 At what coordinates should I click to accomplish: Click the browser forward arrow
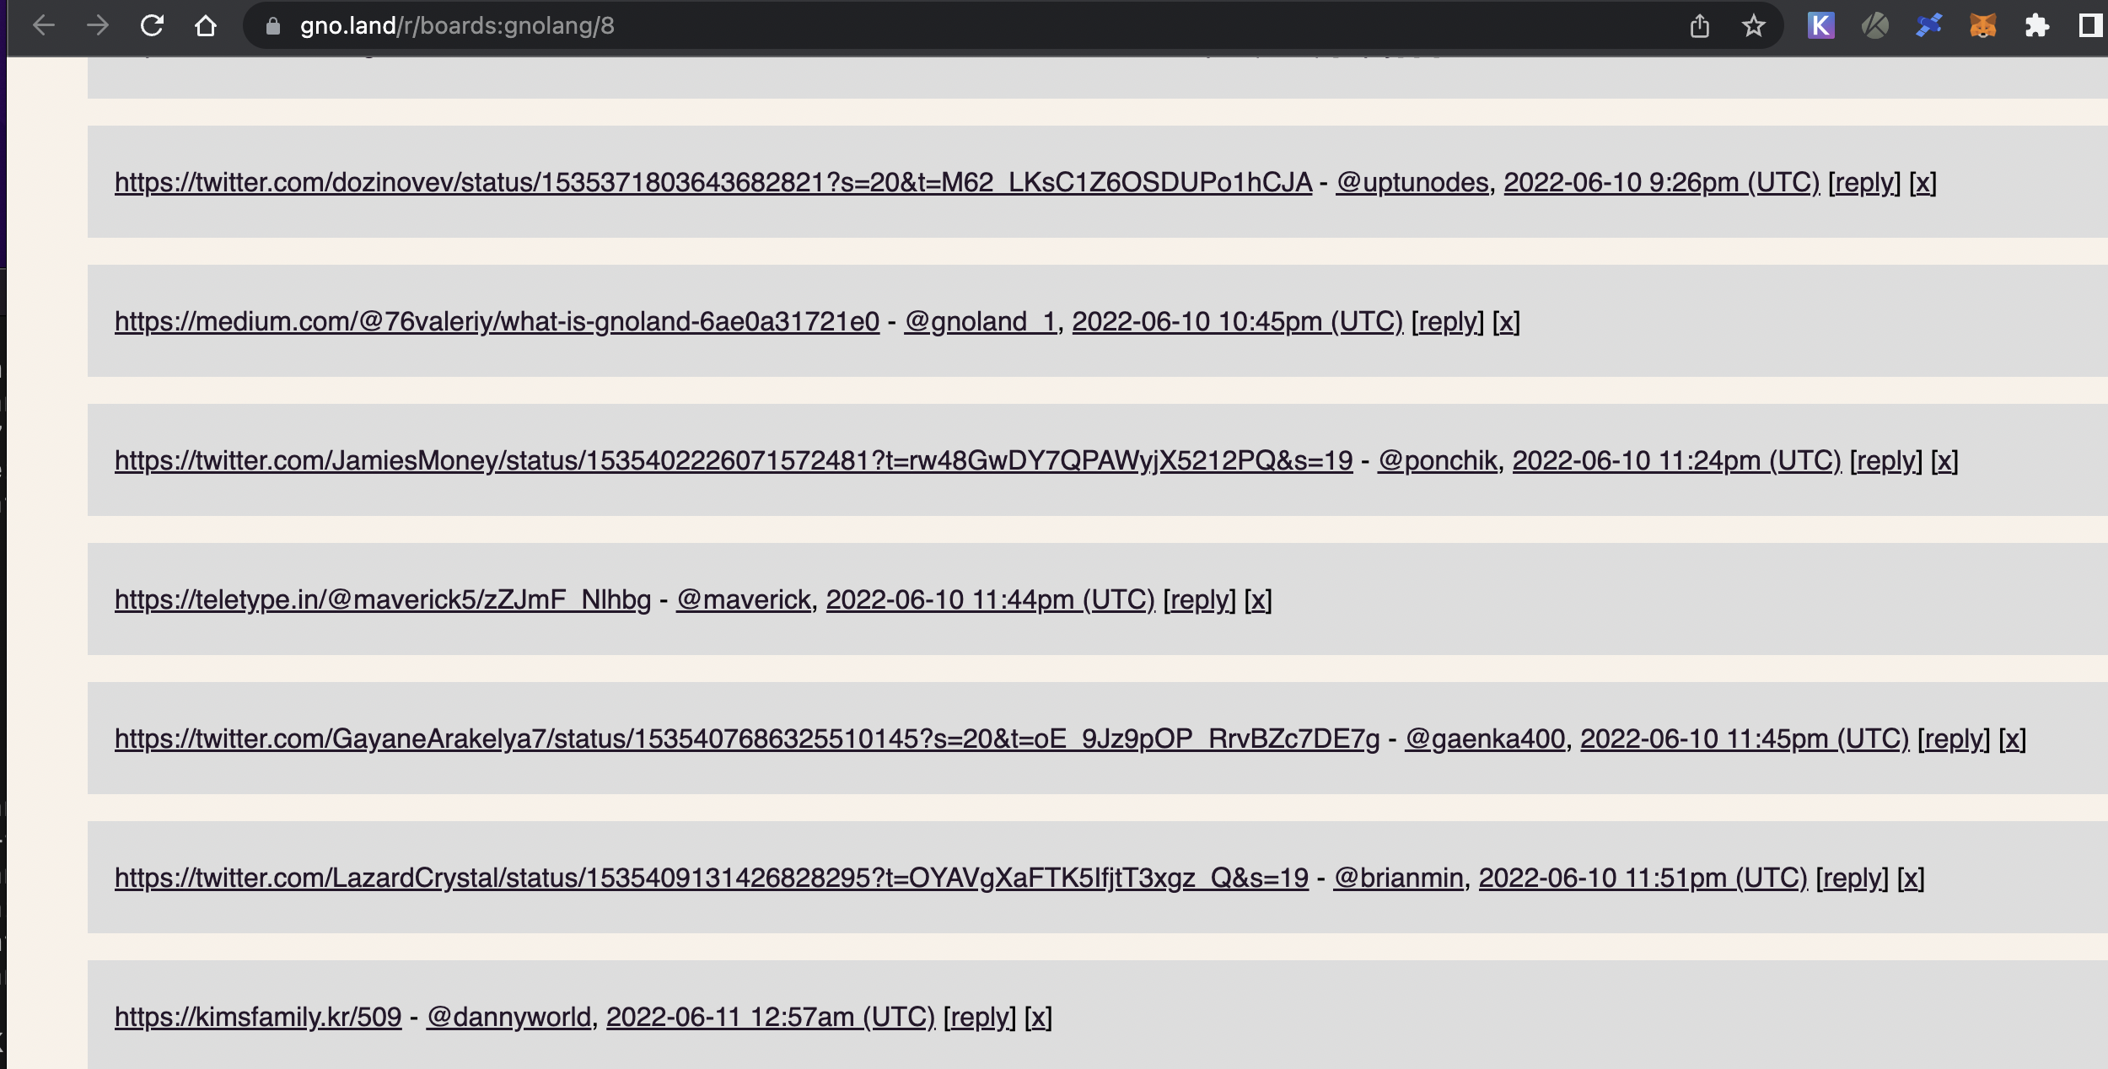[x=98, y=26]
